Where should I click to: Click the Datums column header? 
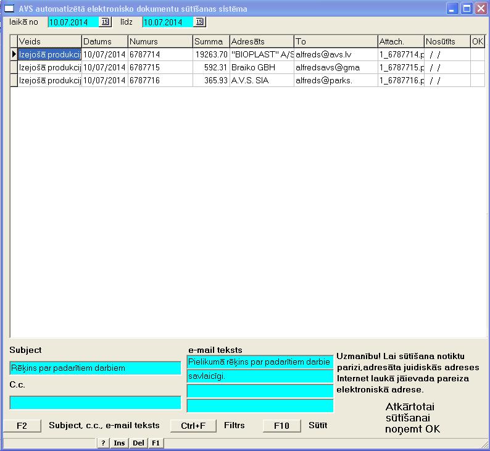click(105, 41)
